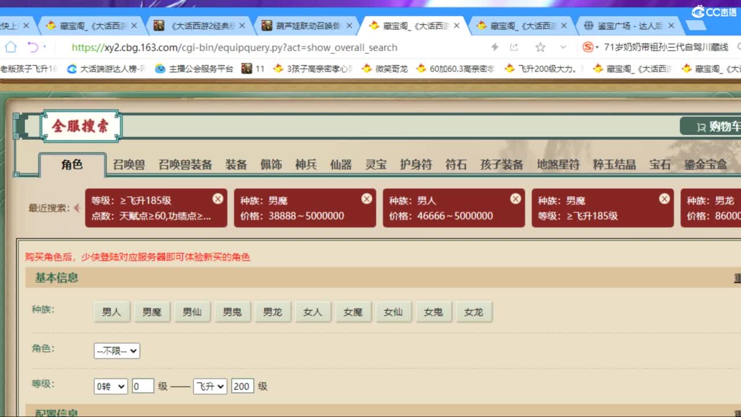
Task: Select the 佩饰 search tab
Action: tap(271, 164)
